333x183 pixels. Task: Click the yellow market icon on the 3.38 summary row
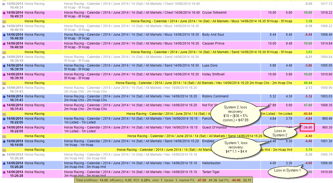click(x=4, y=21)
